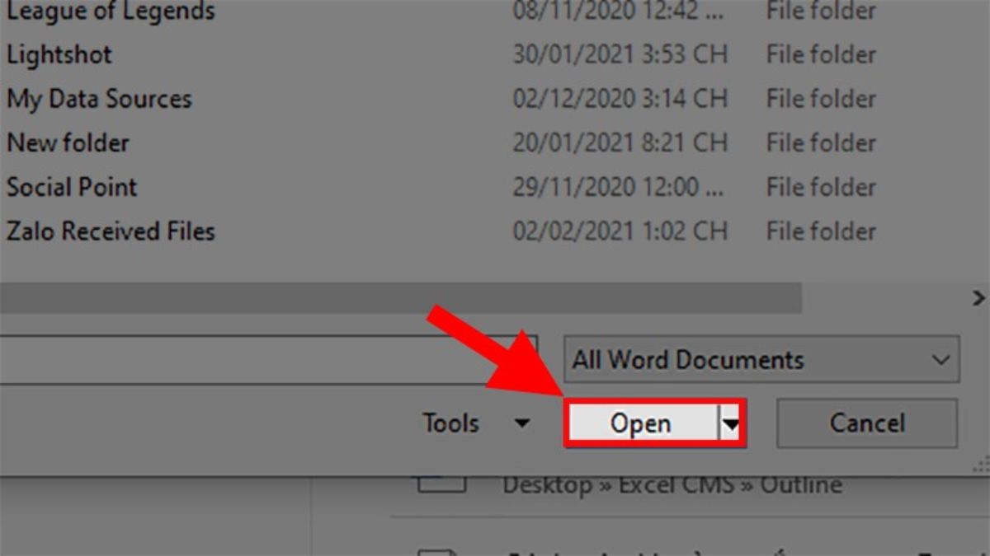Select the My Data Sources folder
The width and height of the screenshot is (990, 556).
(x=98, y=99)
